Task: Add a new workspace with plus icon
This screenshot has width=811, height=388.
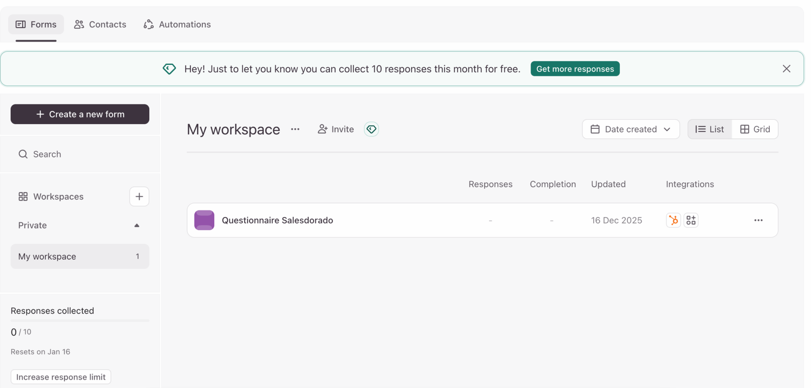Action: [x=139, y=197]
